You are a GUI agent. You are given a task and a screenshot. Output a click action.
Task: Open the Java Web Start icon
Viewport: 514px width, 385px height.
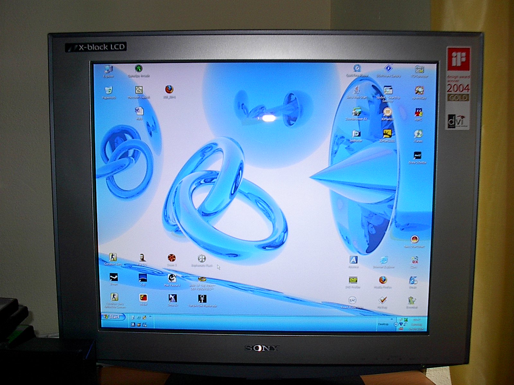pos(357,90)
